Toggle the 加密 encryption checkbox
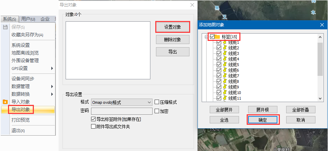 (157, 111)
